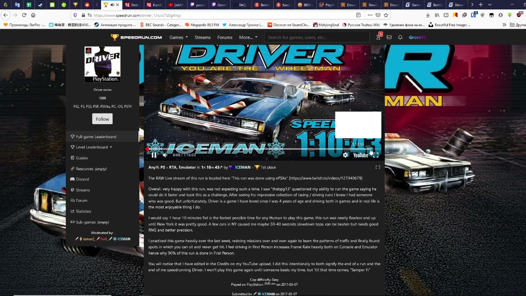Open Grom1k user profile

418,37
